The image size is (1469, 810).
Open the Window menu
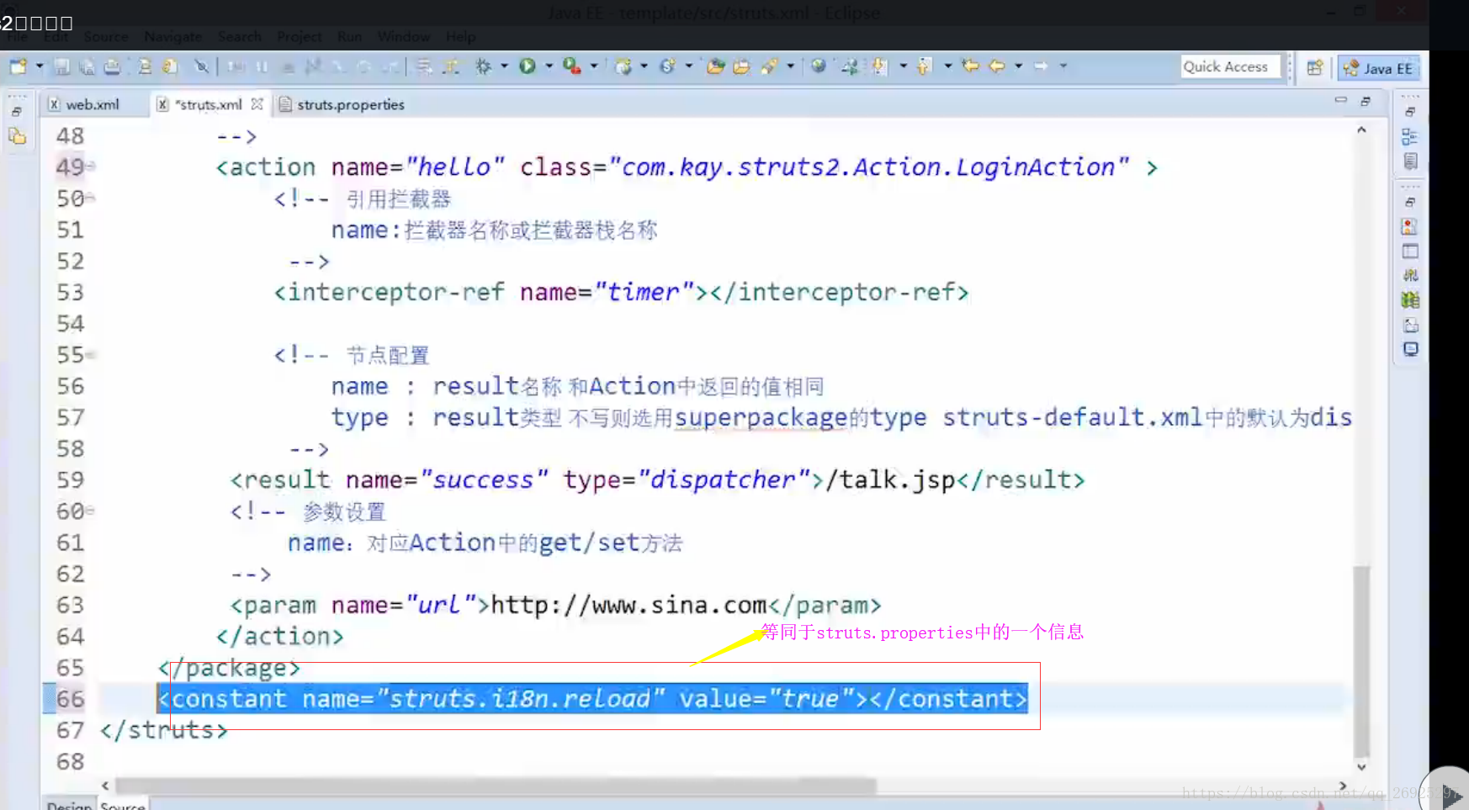403,37
